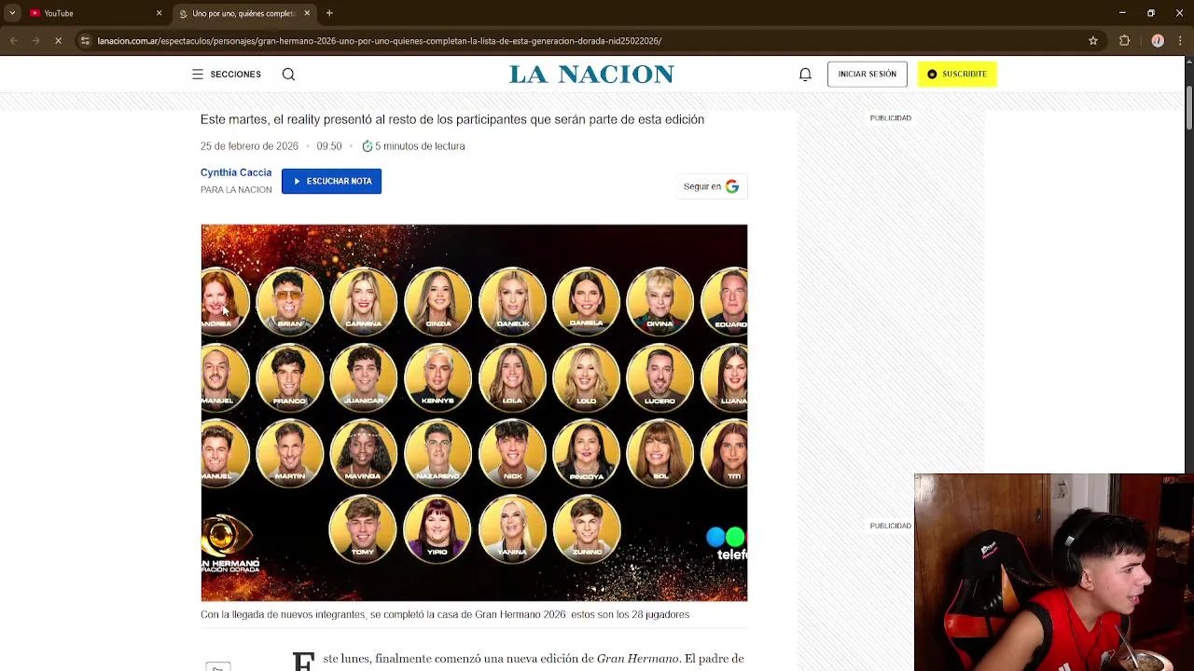Open the browser profile avatar
Screen dimensions: 1194x671
click(1158, 41)
